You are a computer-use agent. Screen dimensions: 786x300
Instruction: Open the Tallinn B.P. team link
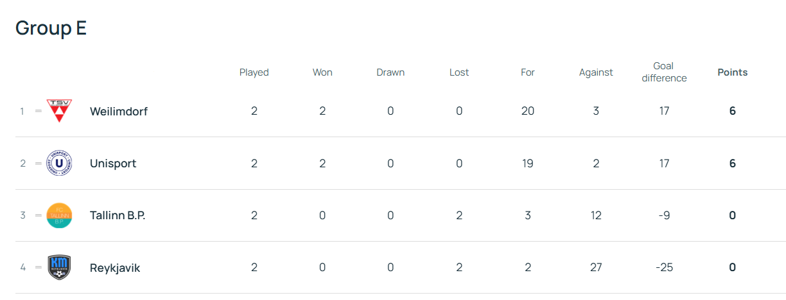pos(118,215)
